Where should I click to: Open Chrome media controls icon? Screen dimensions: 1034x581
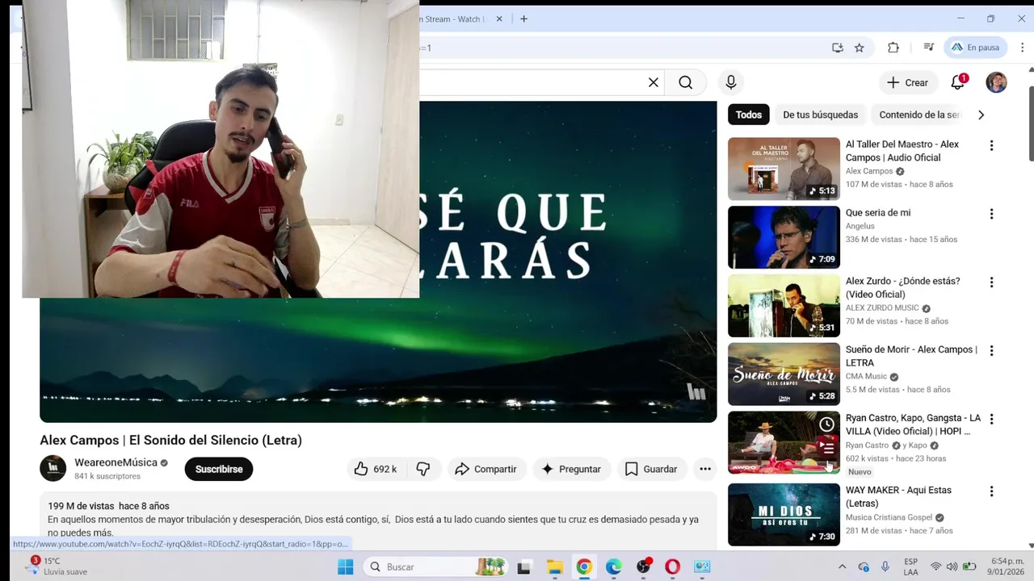pos(929,48)
